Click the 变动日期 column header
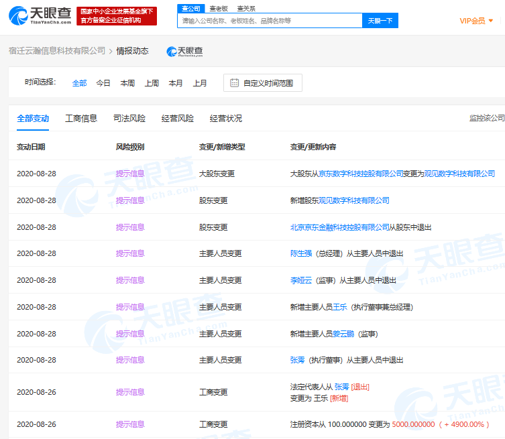Screen dimensions: 505x439 [31, 147]
